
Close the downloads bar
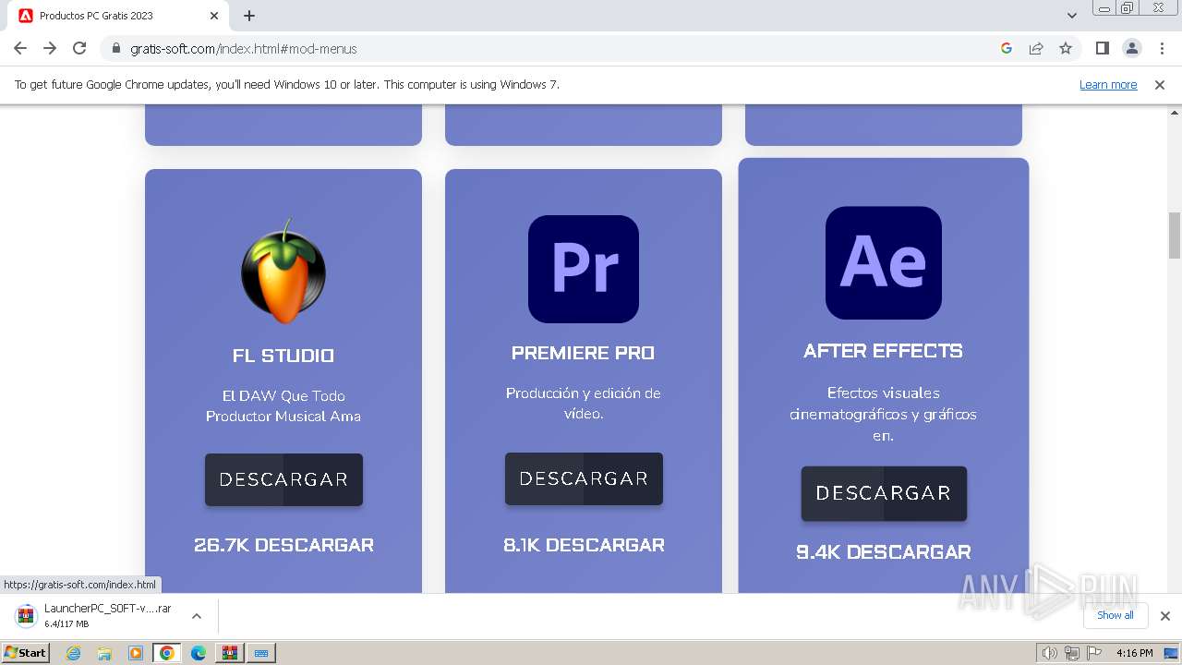[1165, 616]
